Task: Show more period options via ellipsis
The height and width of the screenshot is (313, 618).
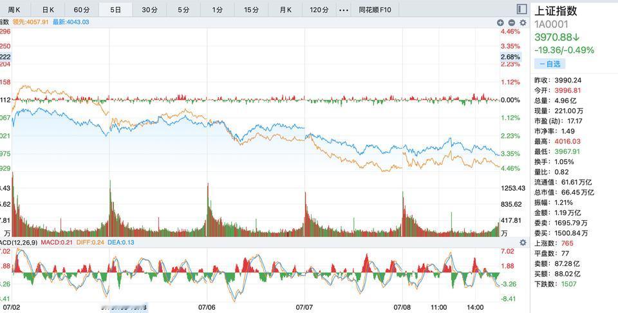Action: point(344,10)
